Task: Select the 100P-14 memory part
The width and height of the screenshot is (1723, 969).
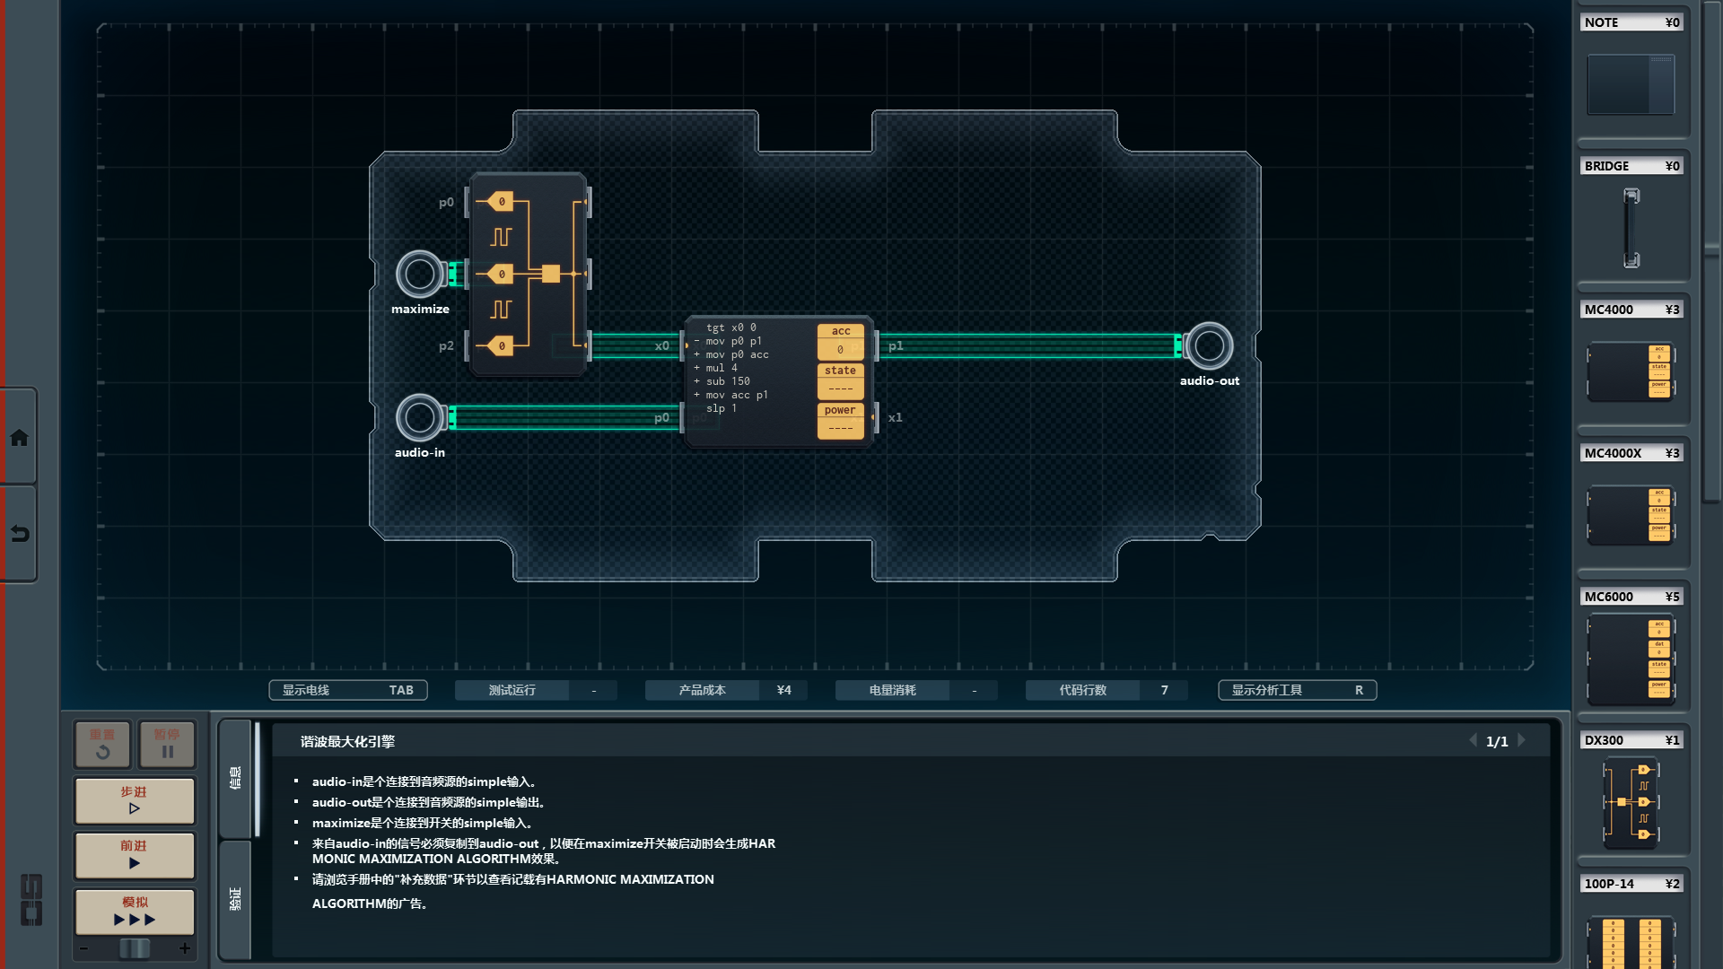Action: pyautogui.click(x=1631, y=940)
